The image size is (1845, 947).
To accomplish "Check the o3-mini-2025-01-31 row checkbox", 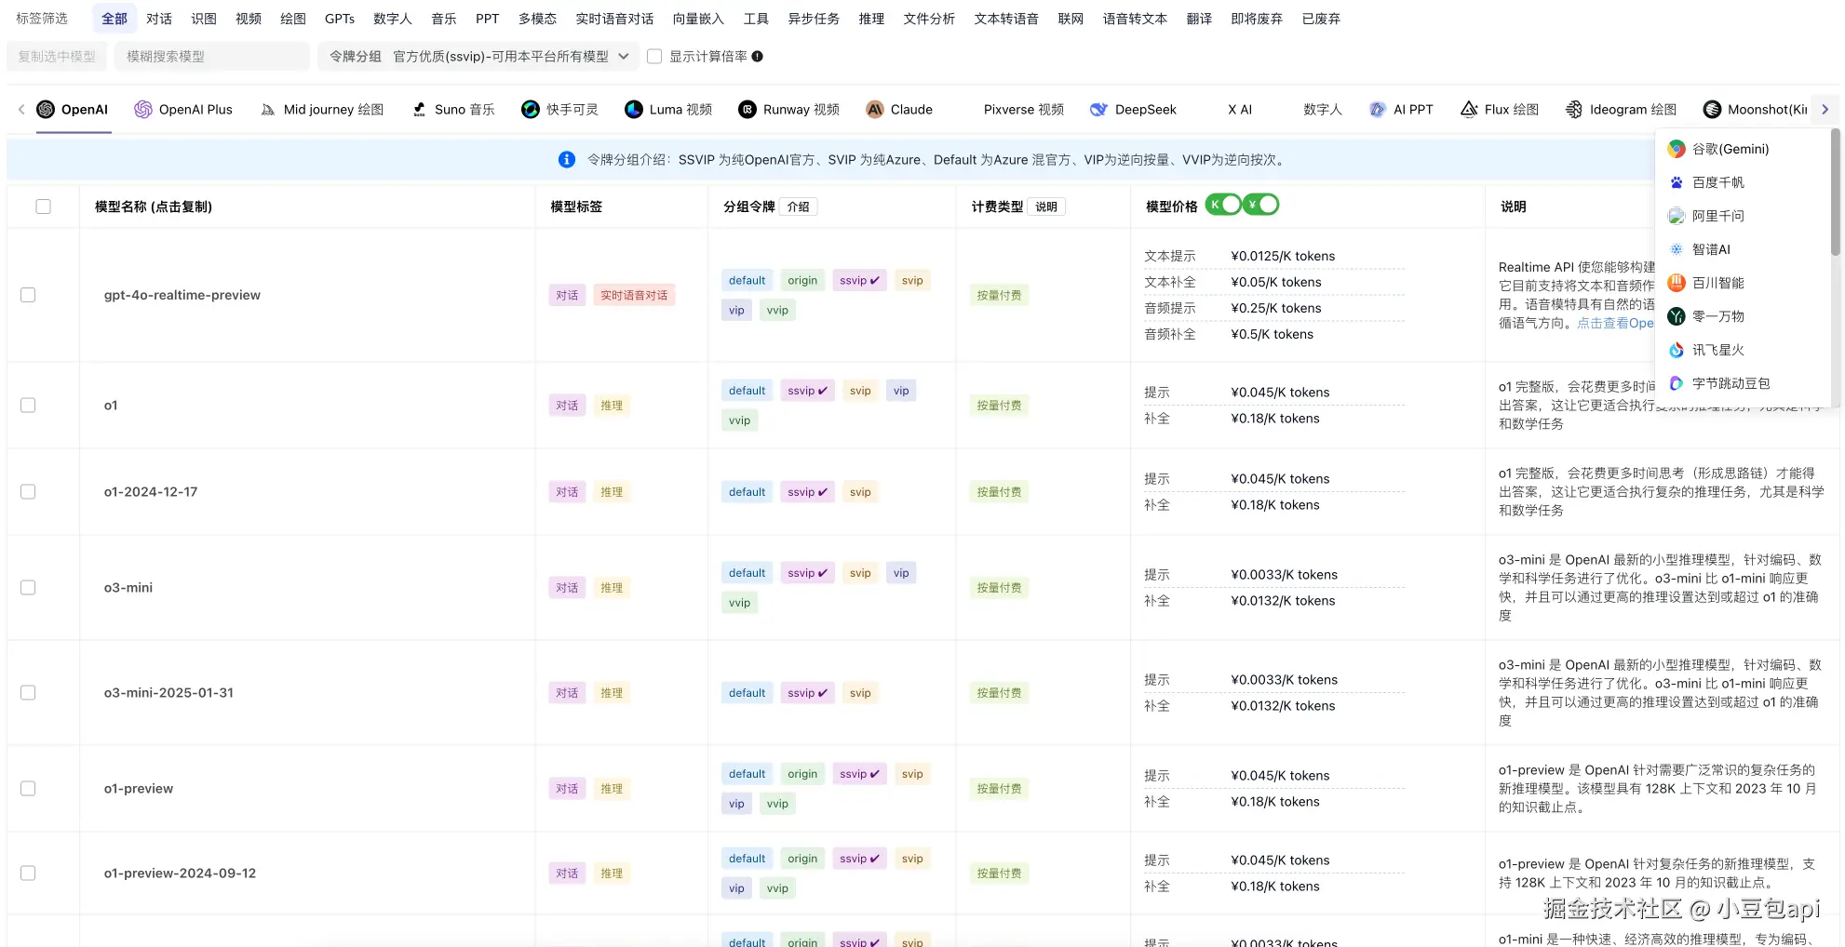I will [x=28, y=693].
